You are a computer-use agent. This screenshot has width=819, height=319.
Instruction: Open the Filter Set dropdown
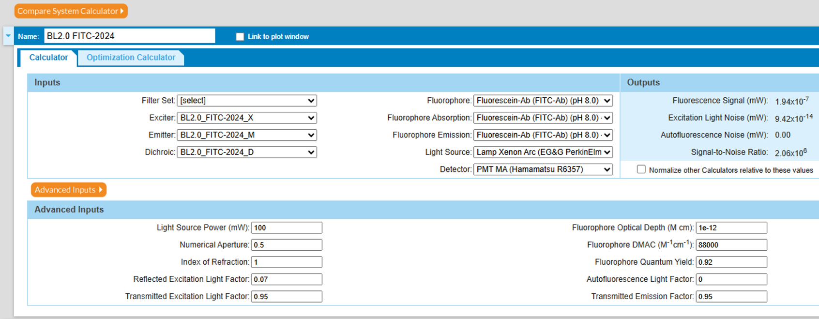pos(247,101)
